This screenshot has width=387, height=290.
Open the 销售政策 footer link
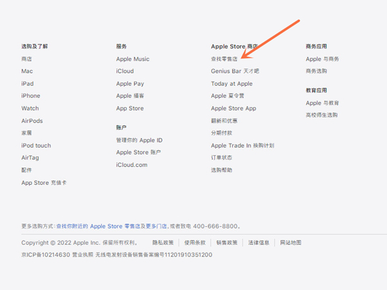(227, 243)
